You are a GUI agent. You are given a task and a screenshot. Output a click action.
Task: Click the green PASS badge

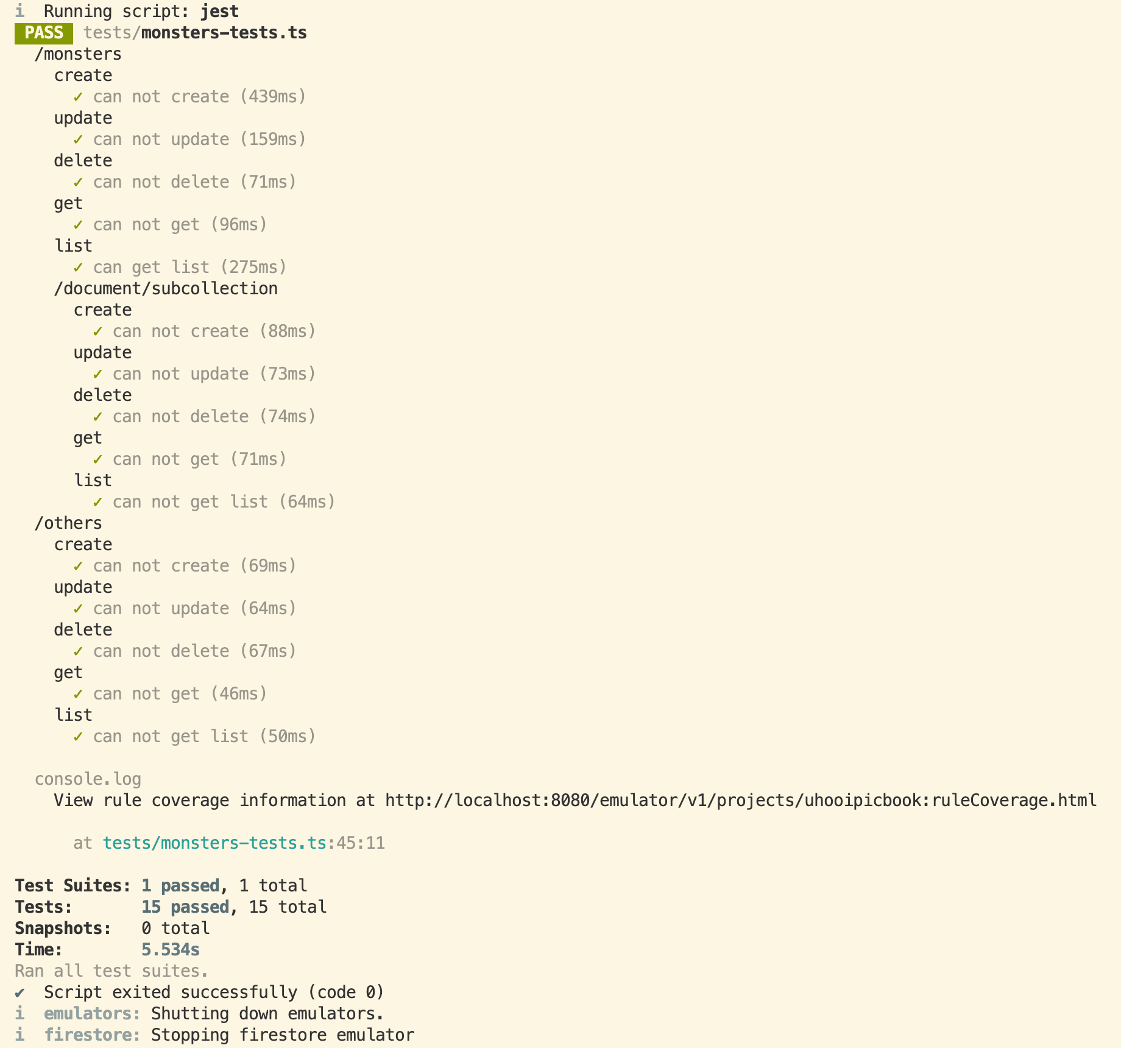44,33
